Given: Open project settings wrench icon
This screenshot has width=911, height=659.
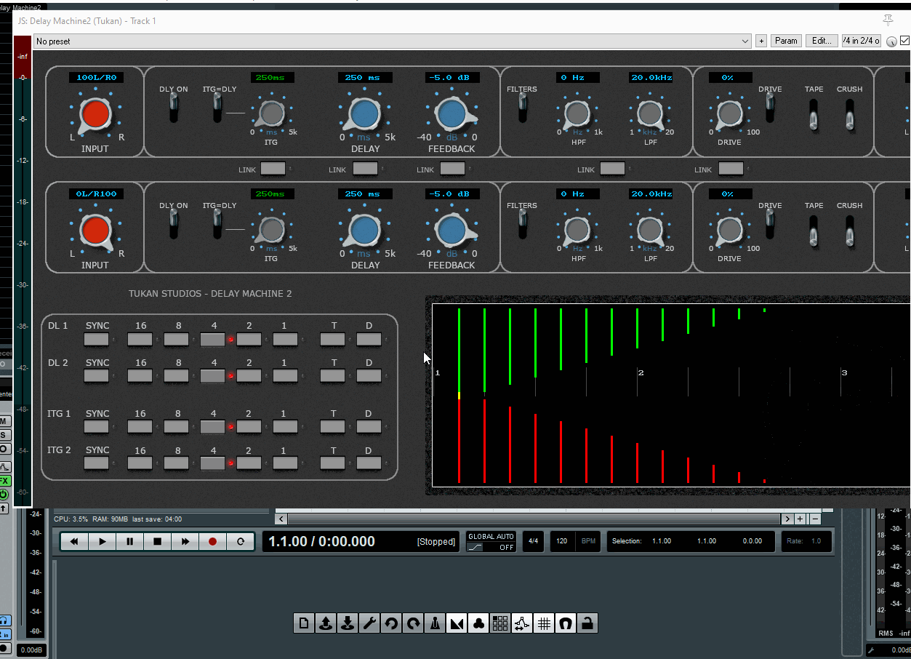Looking at the screenshot, I should pos(369,623).
